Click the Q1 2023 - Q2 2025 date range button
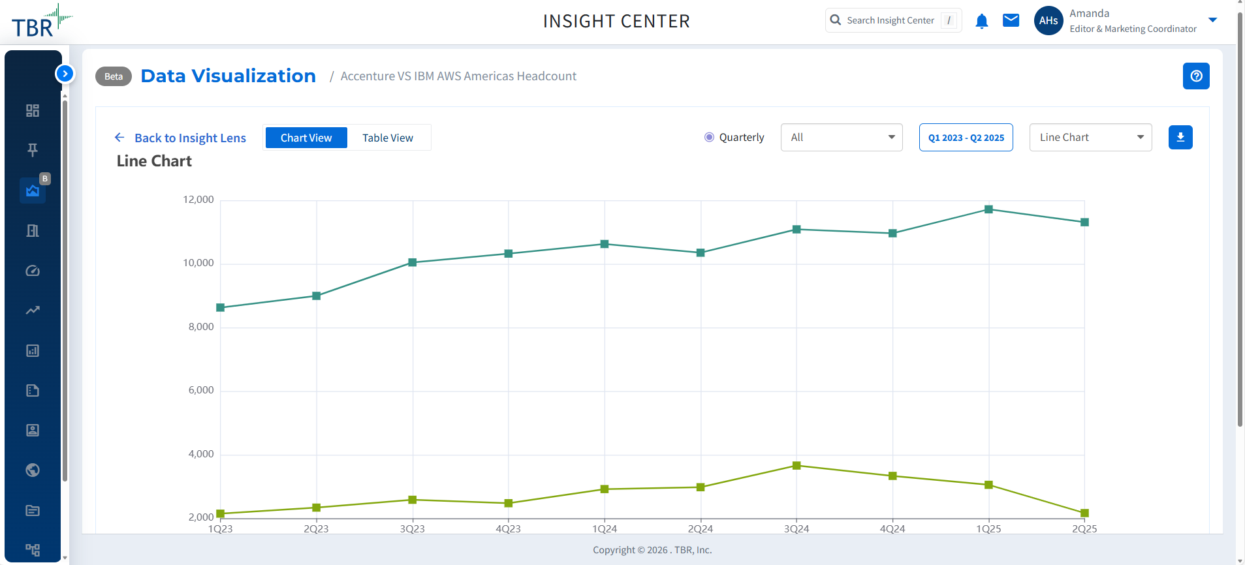The width and height of the screenshot is (1245, 565). [x=966, y=138]
